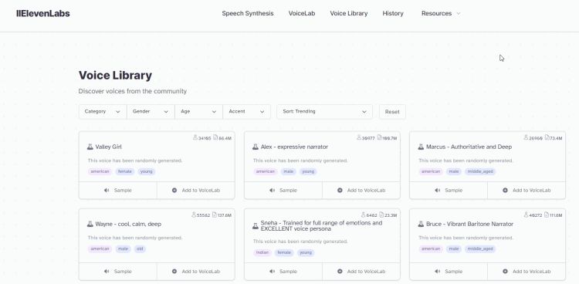The height and width of the screenshot is (284, 579).
Task: Click the document usage icon on Bruce card
Action: tap(547, 215)
